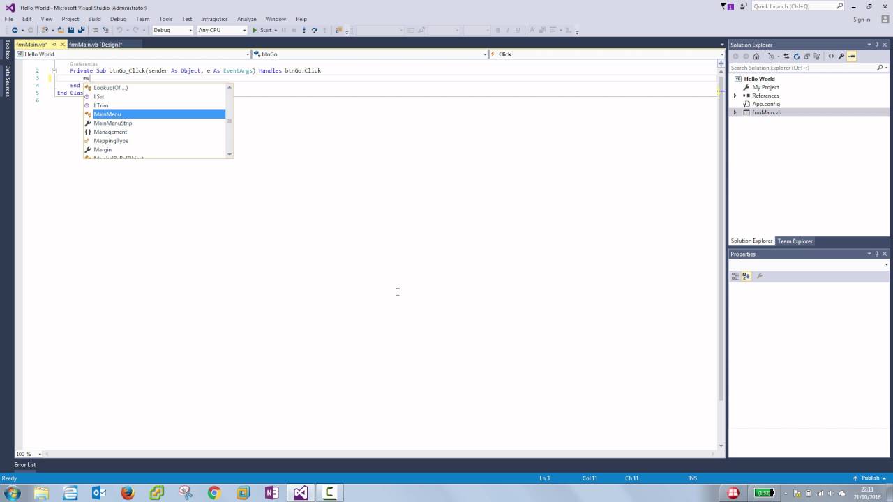Select App.config in Solution Explorer
893x502 pixels.
pyautogui.click(x=766, y=104)
